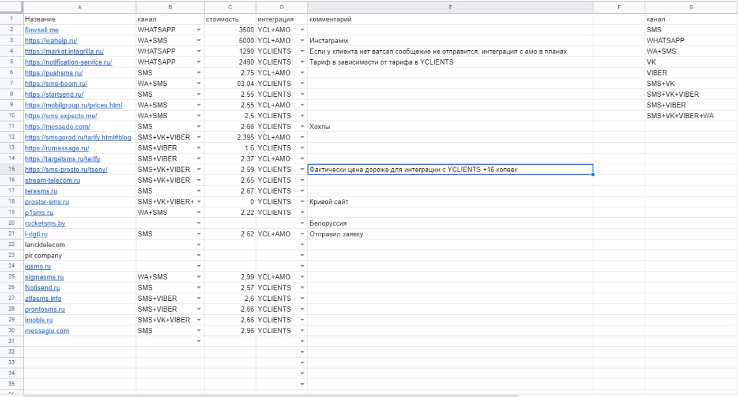Image resolution: width=738 pixels, height=397 pixels.
Task: Select the 'Инстаграмм' comment cell
Action: [450, 41]
